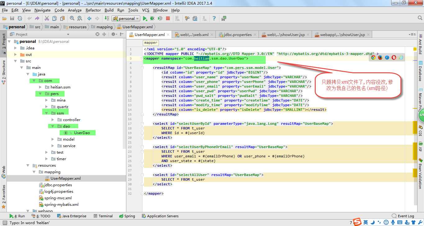Open the Navigate menu

(42, 10)
